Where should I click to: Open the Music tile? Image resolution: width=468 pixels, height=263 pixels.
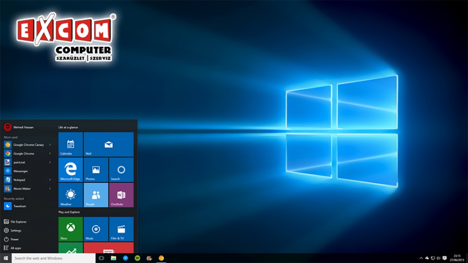pyautogui.click(x=96, y=229)
